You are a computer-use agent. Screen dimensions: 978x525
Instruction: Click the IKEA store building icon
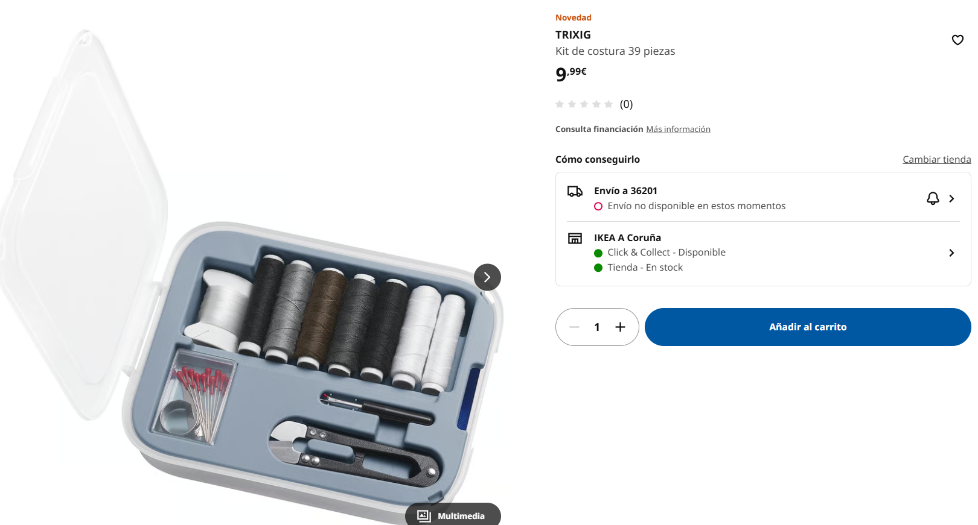(575, 238)
